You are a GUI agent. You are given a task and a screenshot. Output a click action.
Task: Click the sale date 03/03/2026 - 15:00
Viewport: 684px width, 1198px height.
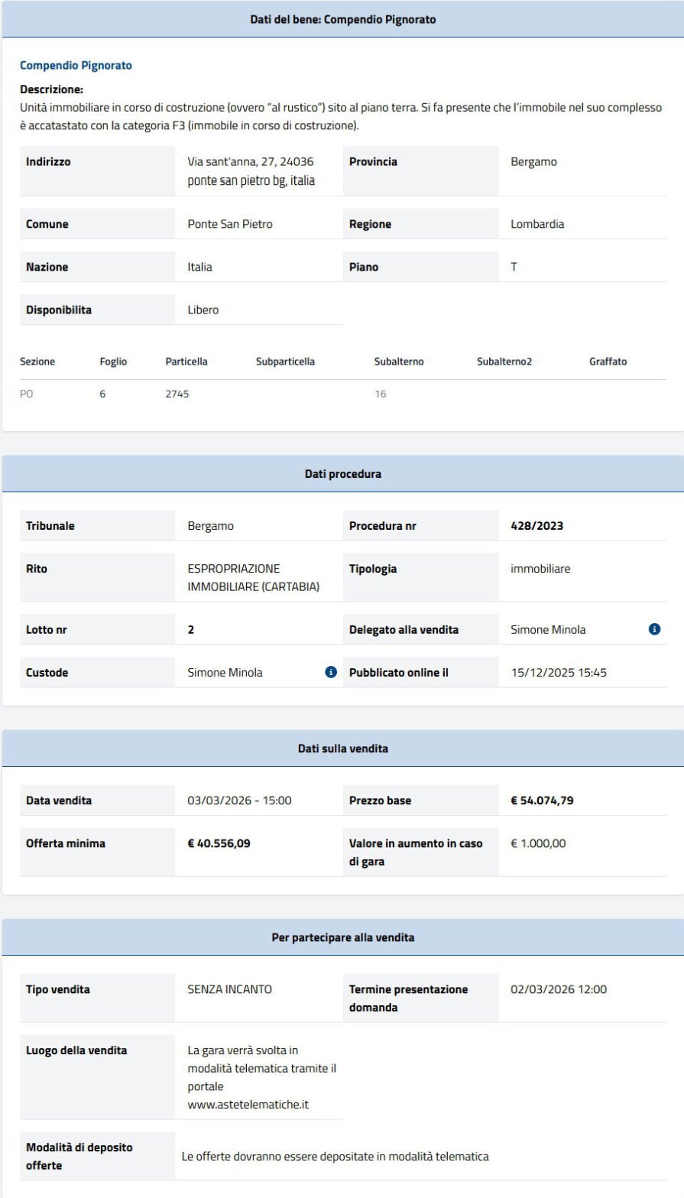click(x=239, y=800)
